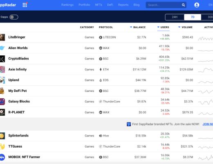Click the WAX protocol icon in R-PLANET row
Screen dimensions: 213x164
click(x=100, y=112)
